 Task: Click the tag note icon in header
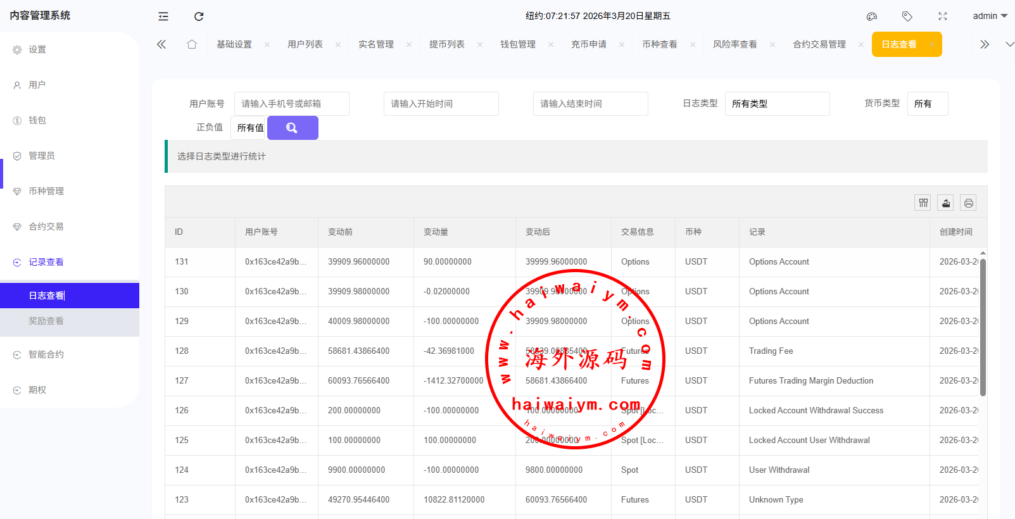(x=907, y=16)
